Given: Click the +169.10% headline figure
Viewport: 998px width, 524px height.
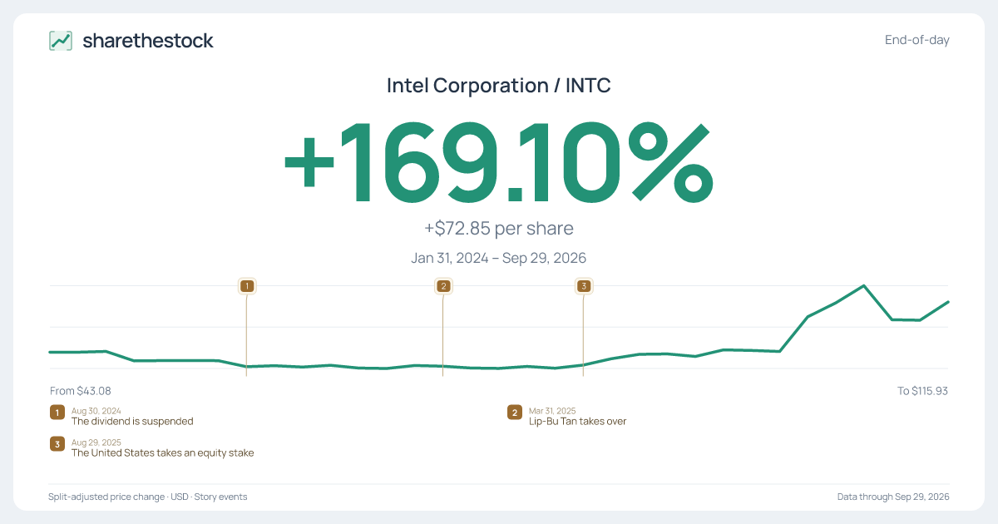Looking at the screenshot, I should 499,162.
